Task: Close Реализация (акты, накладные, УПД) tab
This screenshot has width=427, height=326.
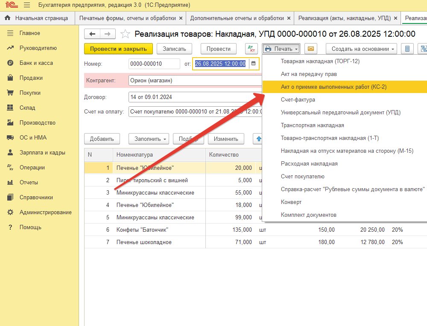Action: [x=396, y=18]
